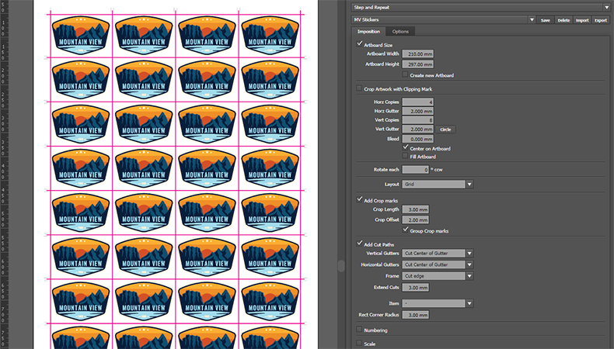Click the Save preset button
Image resolution: width=614 pixels, height=349 pixels.
545,20
